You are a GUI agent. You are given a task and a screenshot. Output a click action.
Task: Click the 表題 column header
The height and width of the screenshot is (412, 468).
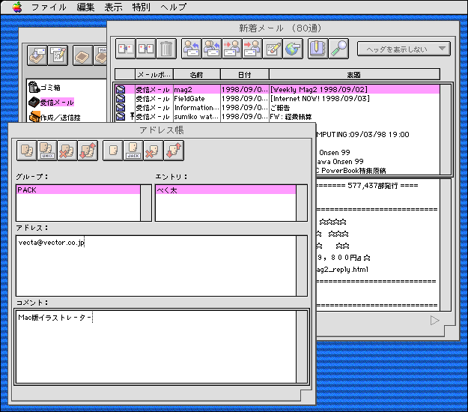click(354, 75)
